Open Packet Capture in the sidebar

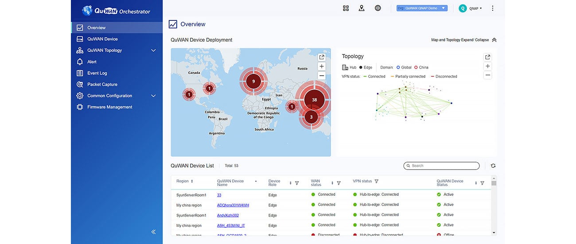pos(117,84)
